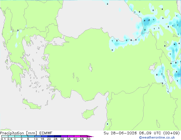Image resolution: width=181 pixels, height=140 pixels.
Task: Click the above-50 mm arrow swatch
Action: point(90,136)
